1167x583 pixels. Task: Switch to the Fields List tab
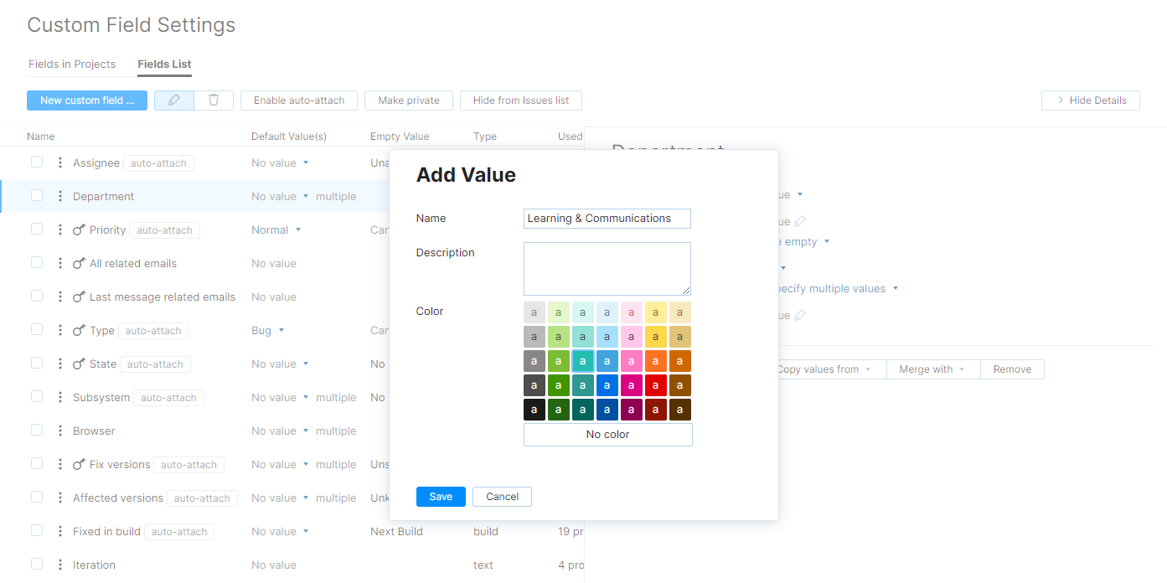(164, 64)
